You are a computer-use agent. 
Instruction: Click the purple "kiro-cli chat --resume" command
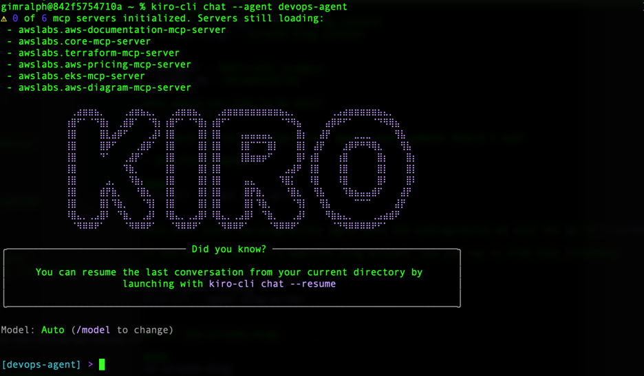[272, 283]
